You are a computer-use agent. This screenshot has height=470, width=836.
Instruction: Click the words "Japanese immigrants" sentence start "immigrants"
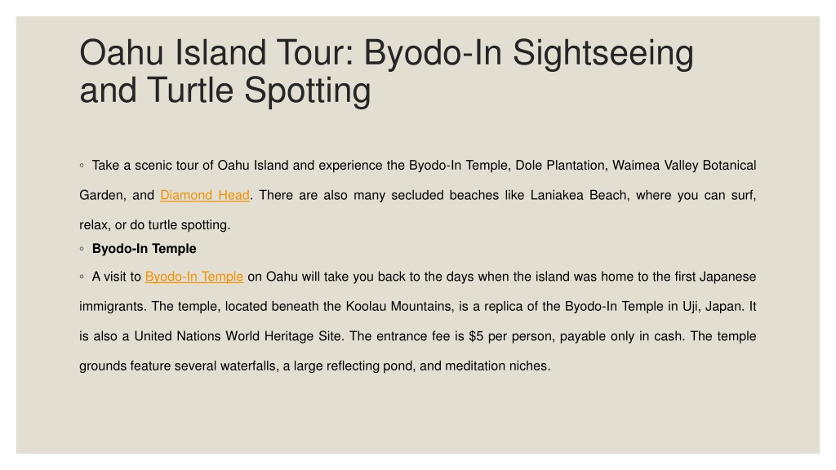coord(113,307)
